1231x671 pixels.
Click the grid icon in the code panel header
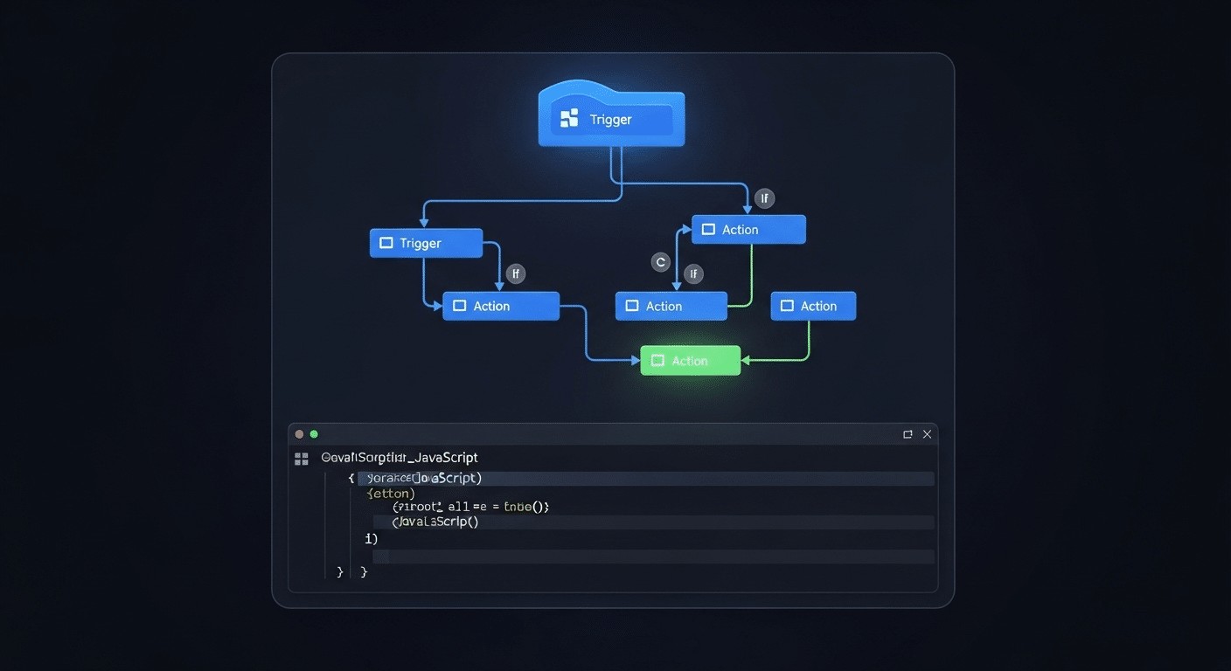[x=301, y=458]
